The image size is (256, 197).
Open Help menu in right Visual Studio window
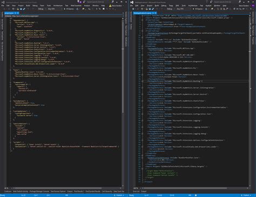[225, 6]
